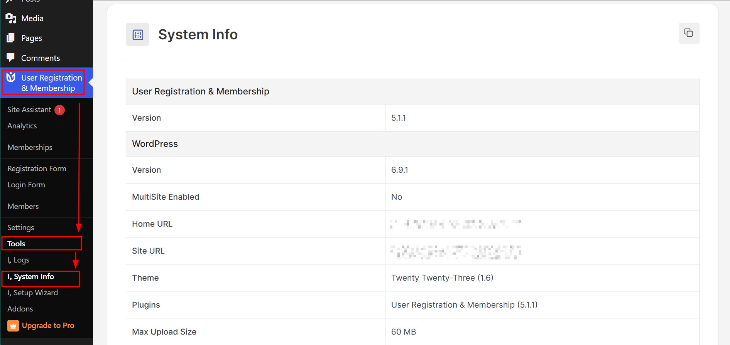
Task: Click the plugin version value 5.1.1
Action: tap(399, 118)
